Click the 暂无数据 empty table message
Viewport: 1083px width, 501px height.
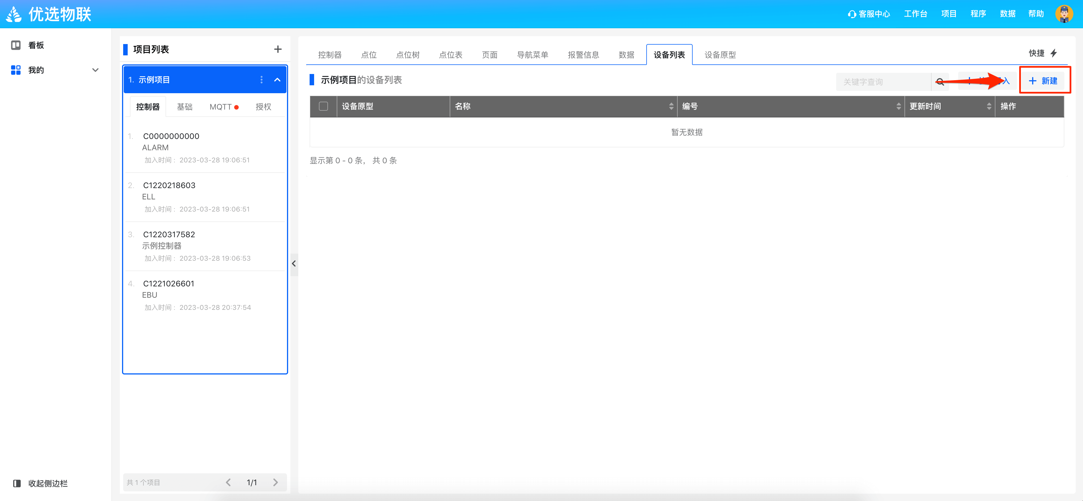pos(686,132)
